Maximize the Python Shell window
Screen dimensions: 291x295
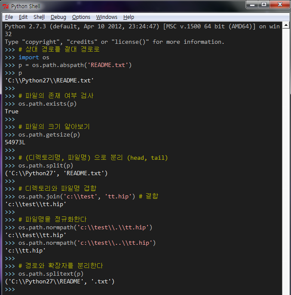click(x=264, y=5)
